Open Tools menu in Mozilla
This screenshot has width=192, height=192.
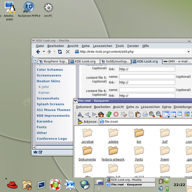(120, 46)
